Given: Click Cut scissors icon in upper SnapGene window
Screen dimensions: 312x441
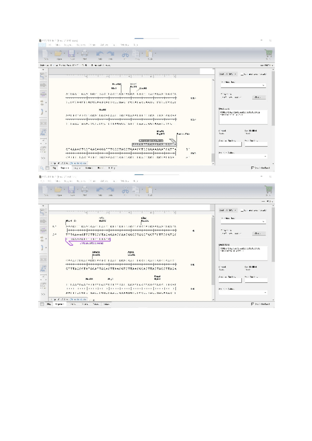Looking at the screenshot, I should tap(125, 54).
